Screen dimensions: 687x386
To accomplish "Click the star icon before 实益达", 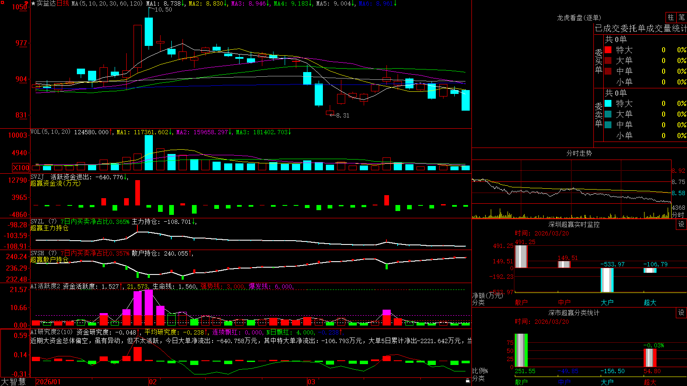I will click(x=33, y=3).
